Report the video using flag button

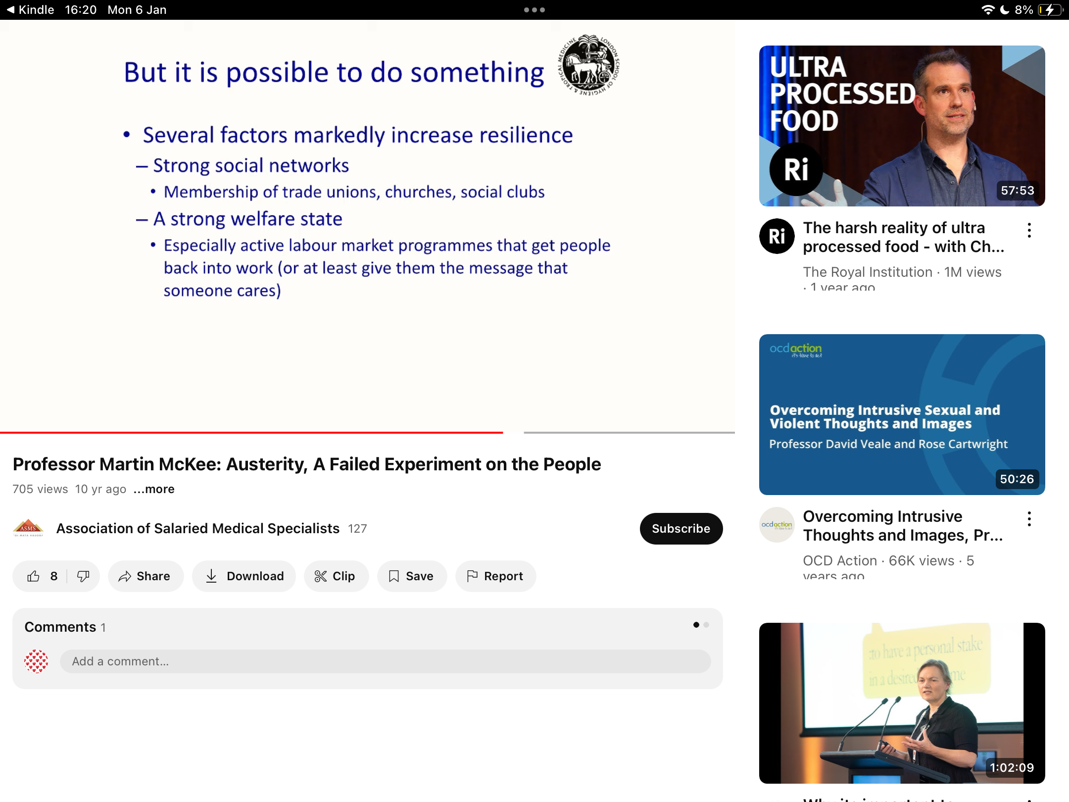pos(495,576)
